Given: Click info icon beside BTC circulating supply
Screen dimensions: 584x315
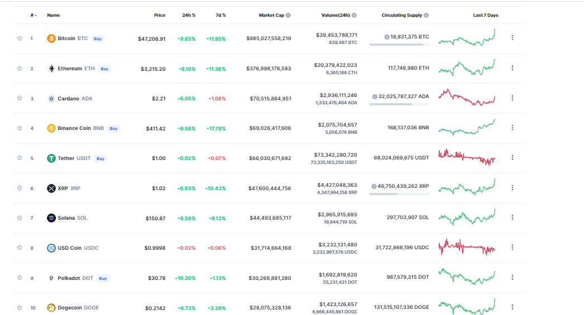Looking at the screenshot, I should tap(387, 37).
